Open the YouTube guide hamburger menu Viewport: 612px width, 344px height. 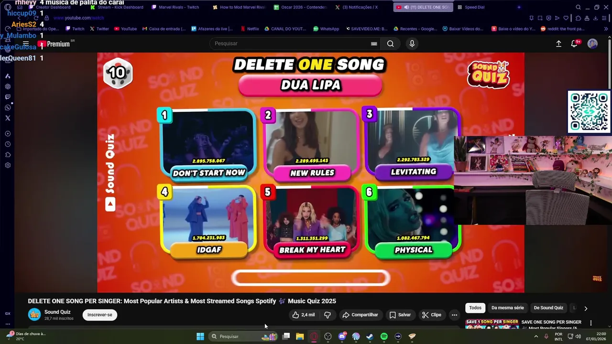pos(26,43)
